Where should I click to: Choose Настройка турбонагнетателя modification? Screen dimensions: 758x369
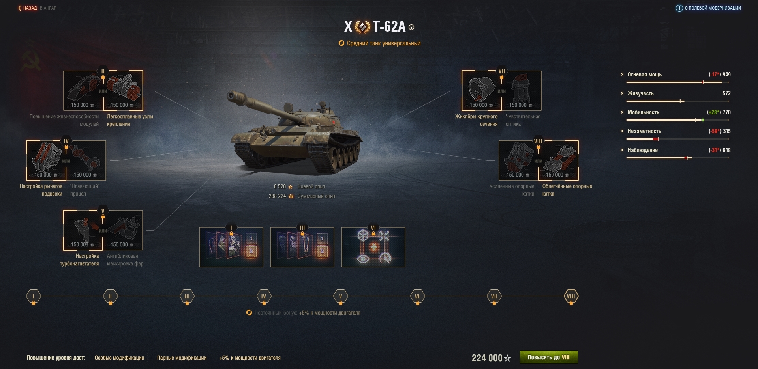(83, 230)
